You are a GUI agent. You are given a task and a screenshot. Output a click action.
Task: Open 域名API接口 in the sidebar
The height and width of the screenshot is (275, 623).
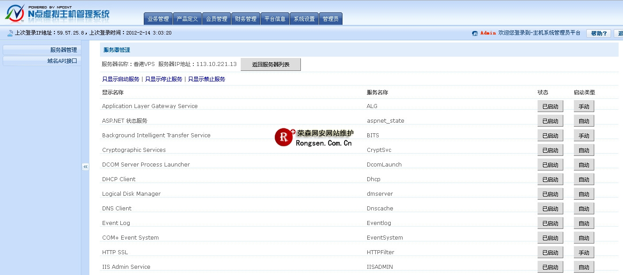pyautogui.click(x=42, y=61)
